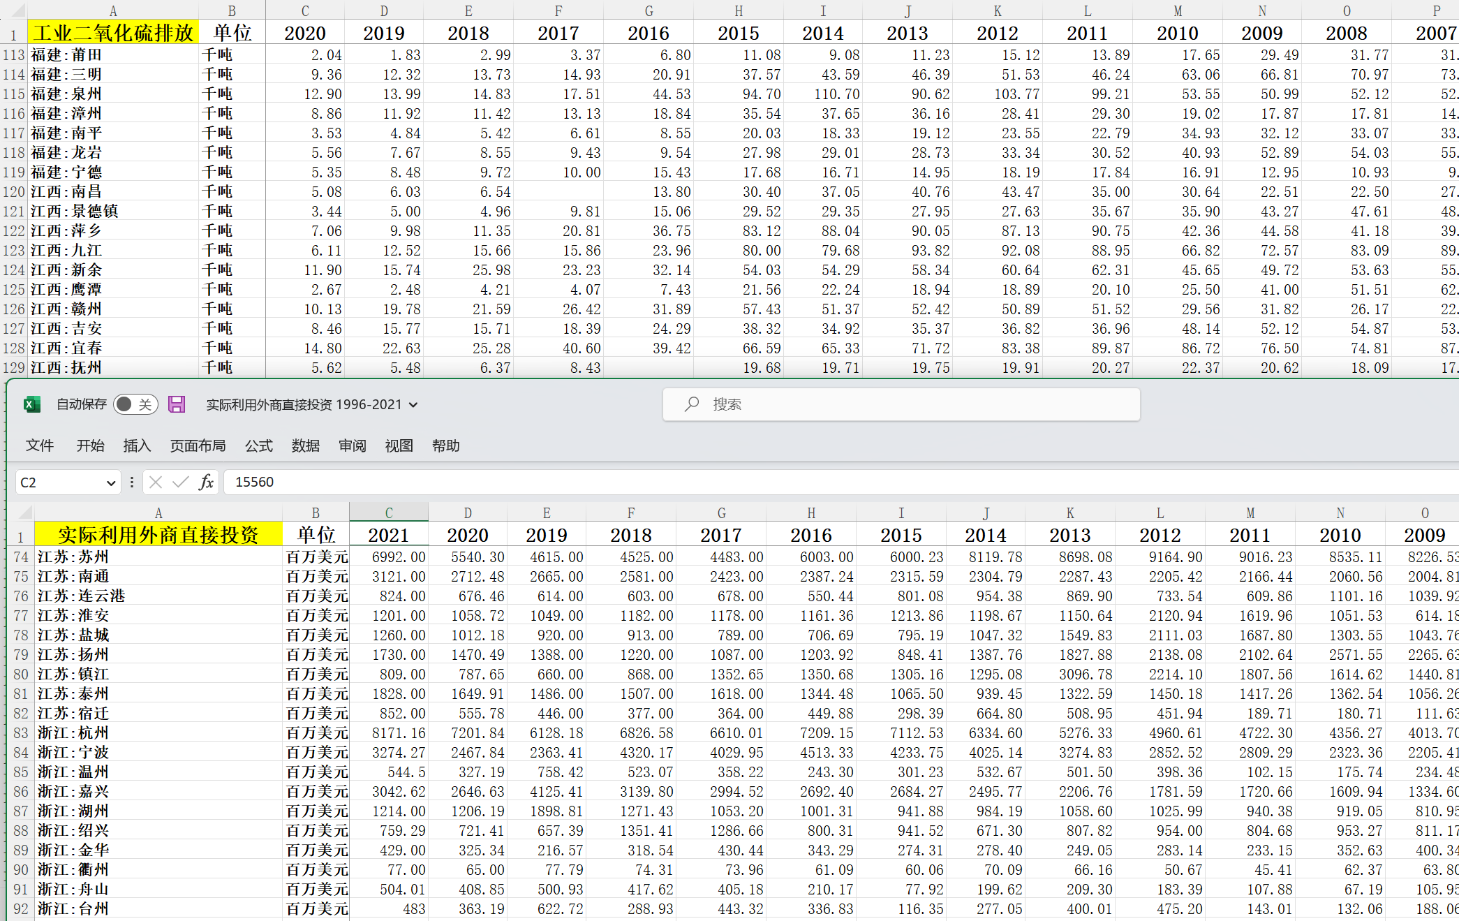Image resolution: width=1459 pixels, height=921 pixels.
Task: Switch to the 插入 Insert tab
Action: point(137,445)
